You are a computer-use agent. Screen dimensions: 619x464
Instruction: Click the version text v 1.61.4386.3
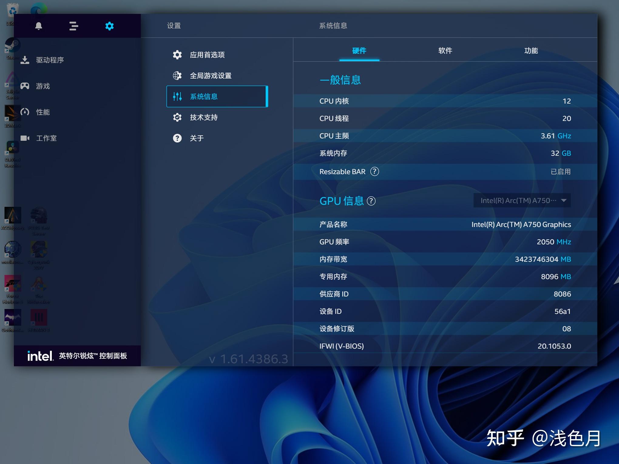(248, 359)
